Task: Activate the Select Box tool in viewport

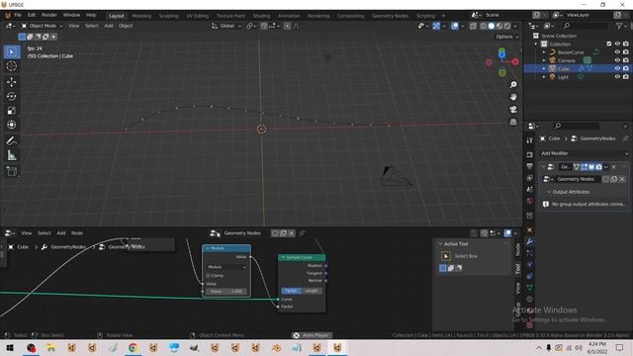Action: click(x=11, y=52)
